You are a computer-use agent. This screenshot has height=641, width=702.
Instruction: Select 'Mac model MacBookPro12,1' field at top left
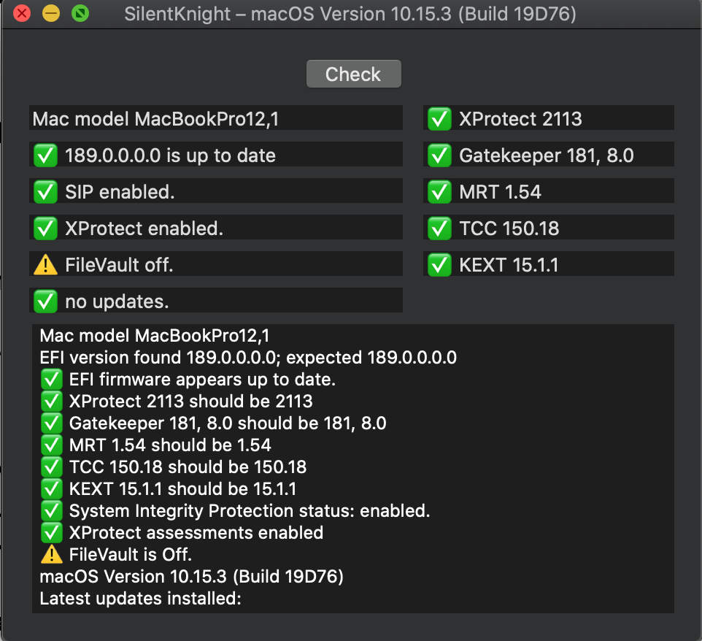216,118
